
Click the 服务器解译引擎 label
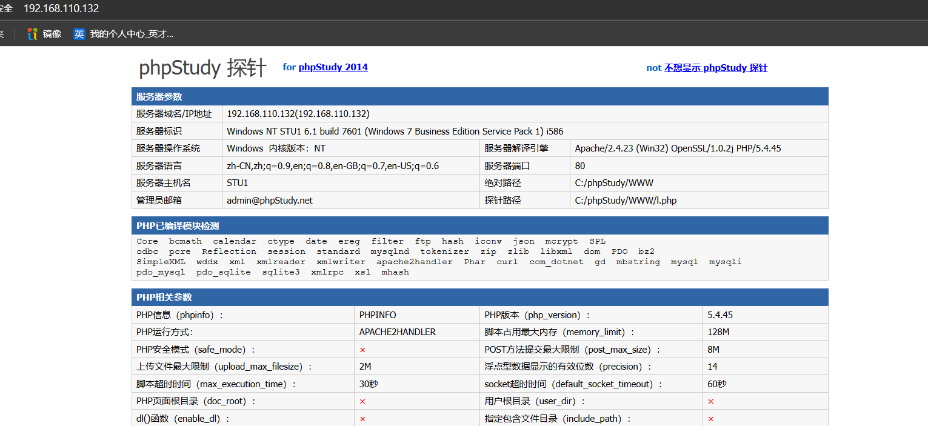[x=516, y=148]
